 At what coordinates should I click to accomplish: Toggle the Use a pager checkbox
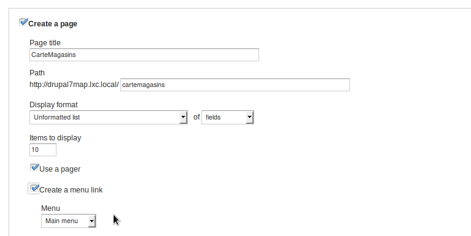(x=34, y=167)
